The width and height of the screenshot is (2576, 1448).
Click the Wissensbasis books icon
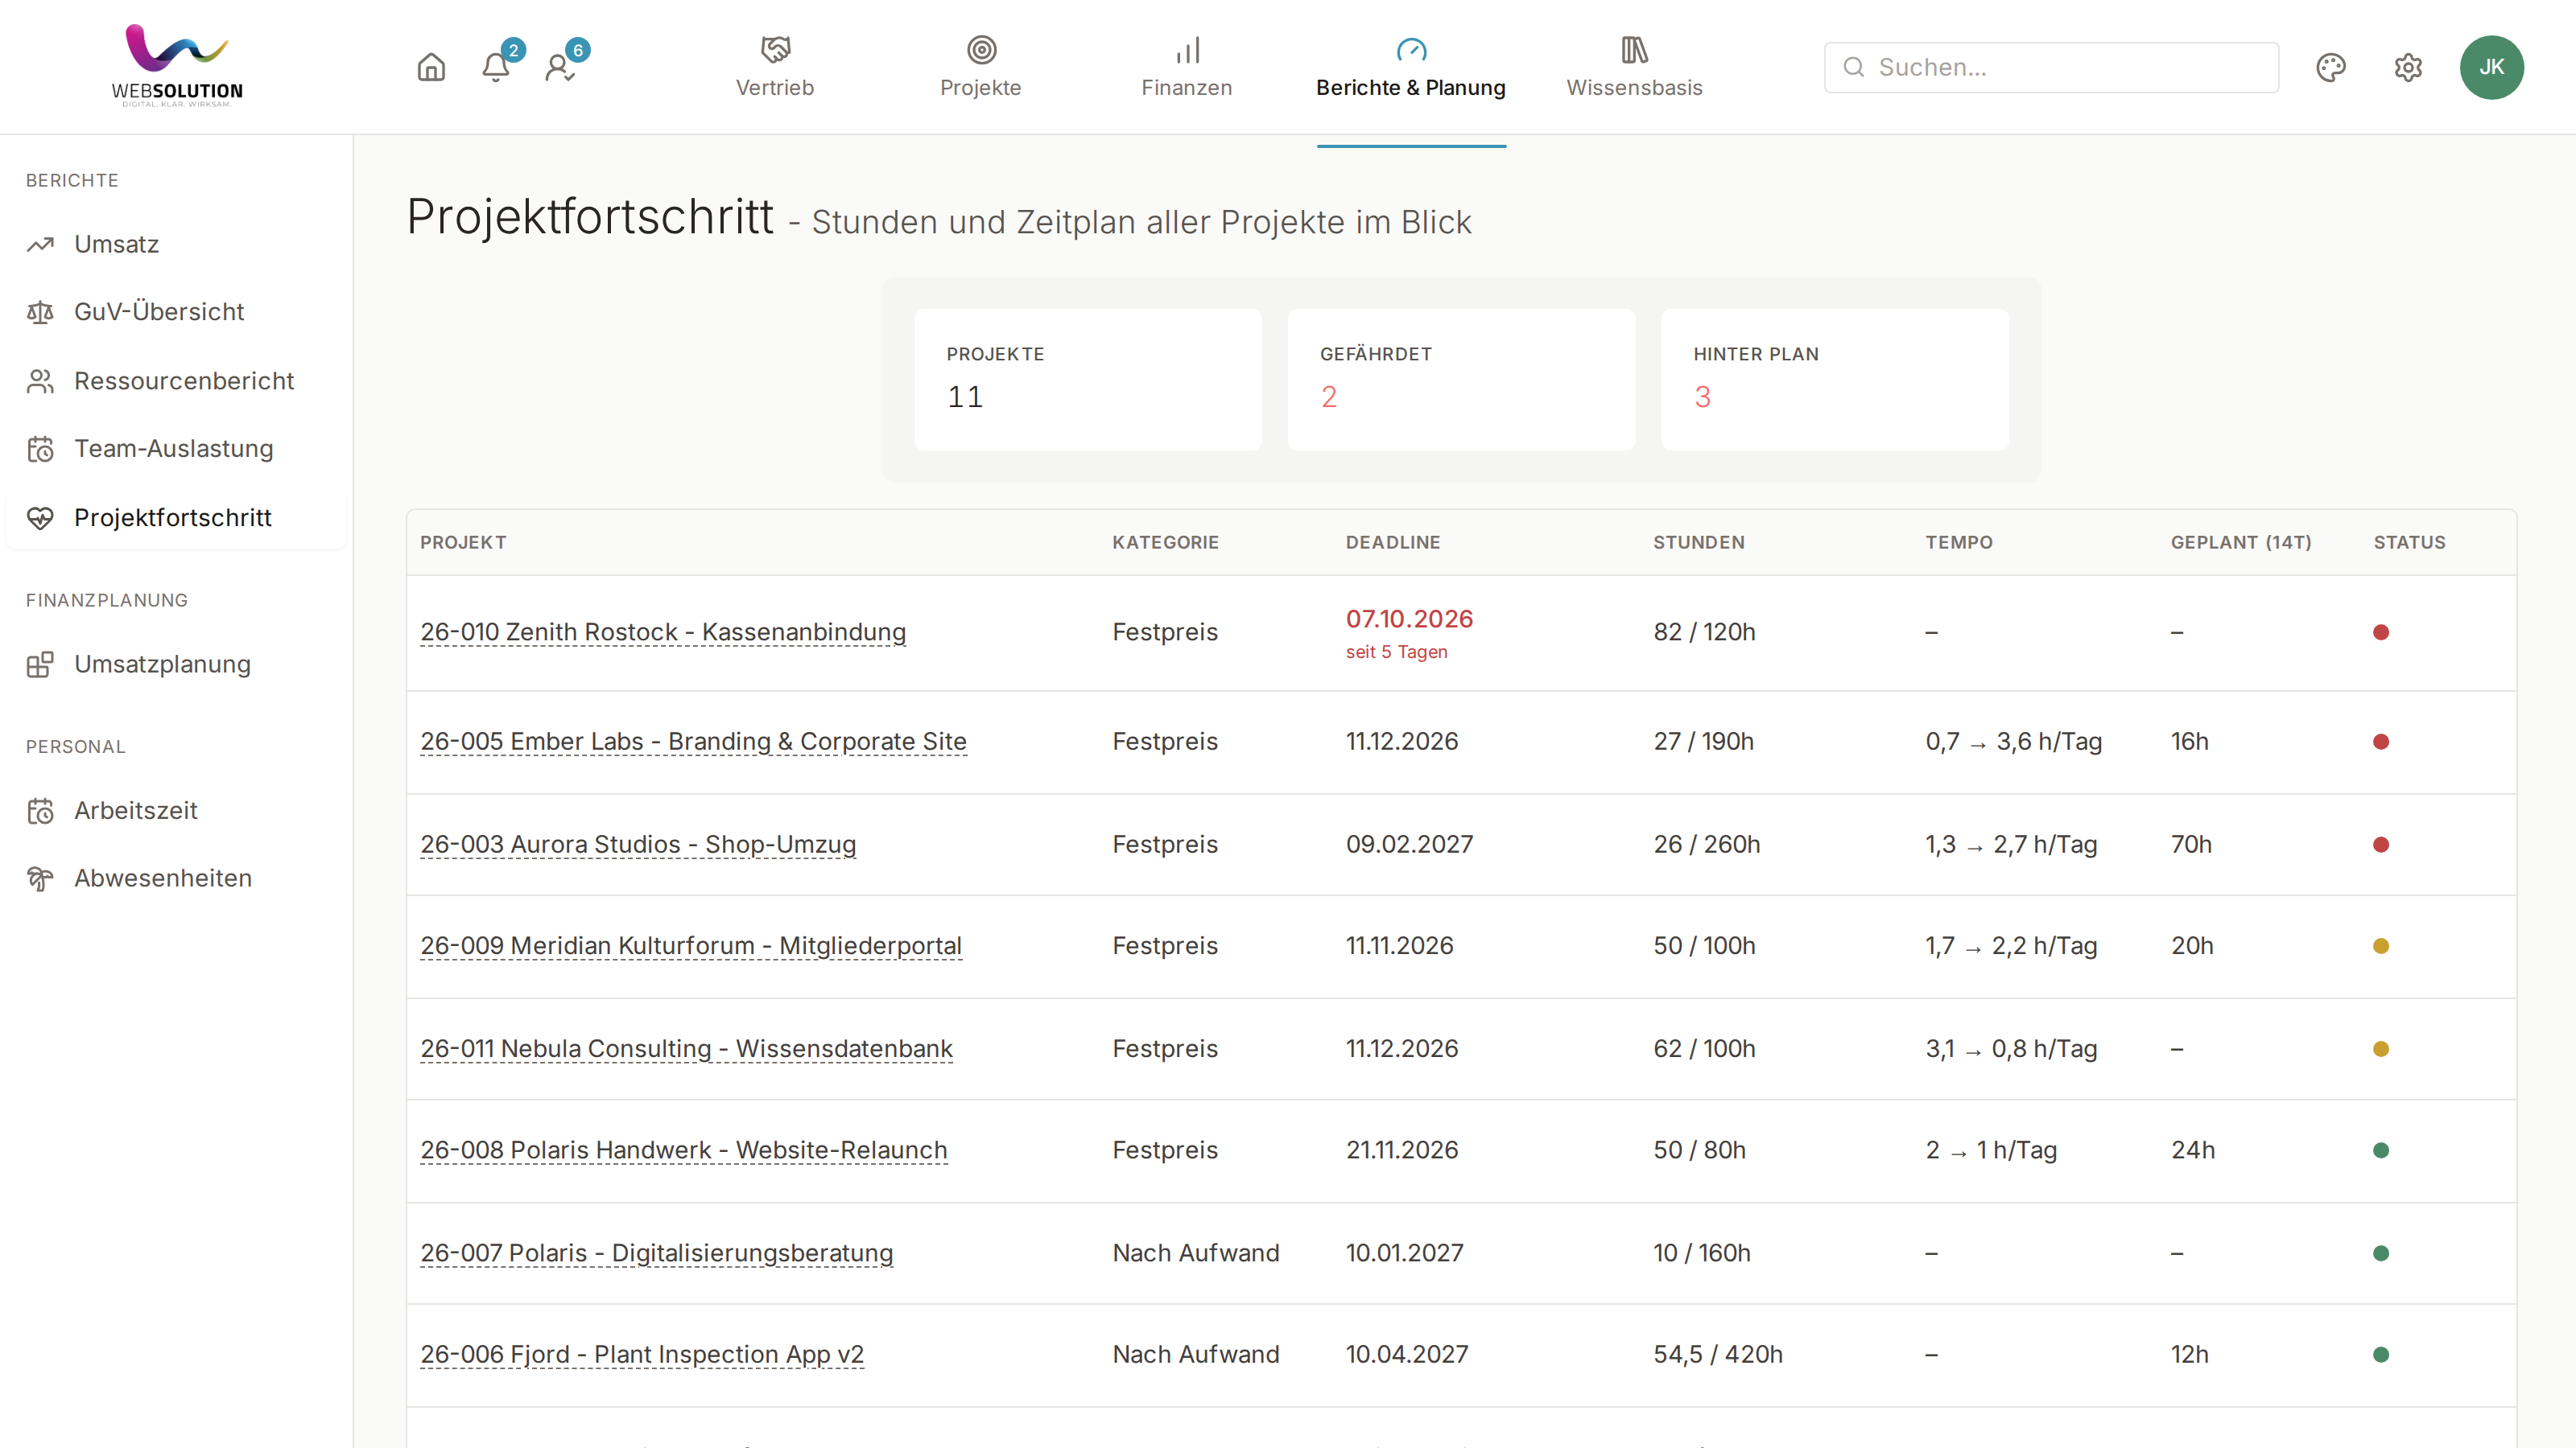click(x=1634, y=49)
